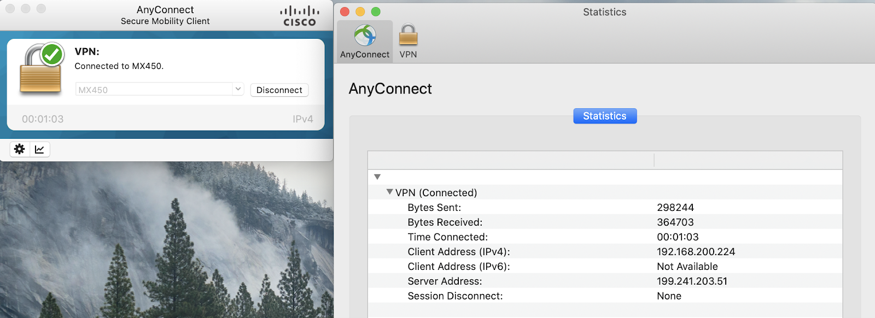Select the Bytes Received row label
The width and height of the screenshot is (875, 318).
pos(445,222)
